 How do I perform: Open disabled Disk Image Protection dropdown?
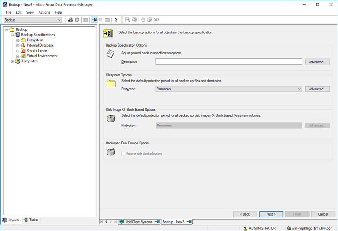(228, 126)
